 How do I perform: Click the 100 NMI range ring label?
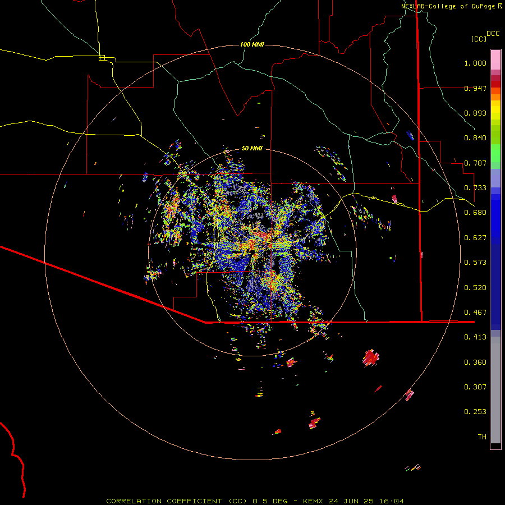coord(252,44)
